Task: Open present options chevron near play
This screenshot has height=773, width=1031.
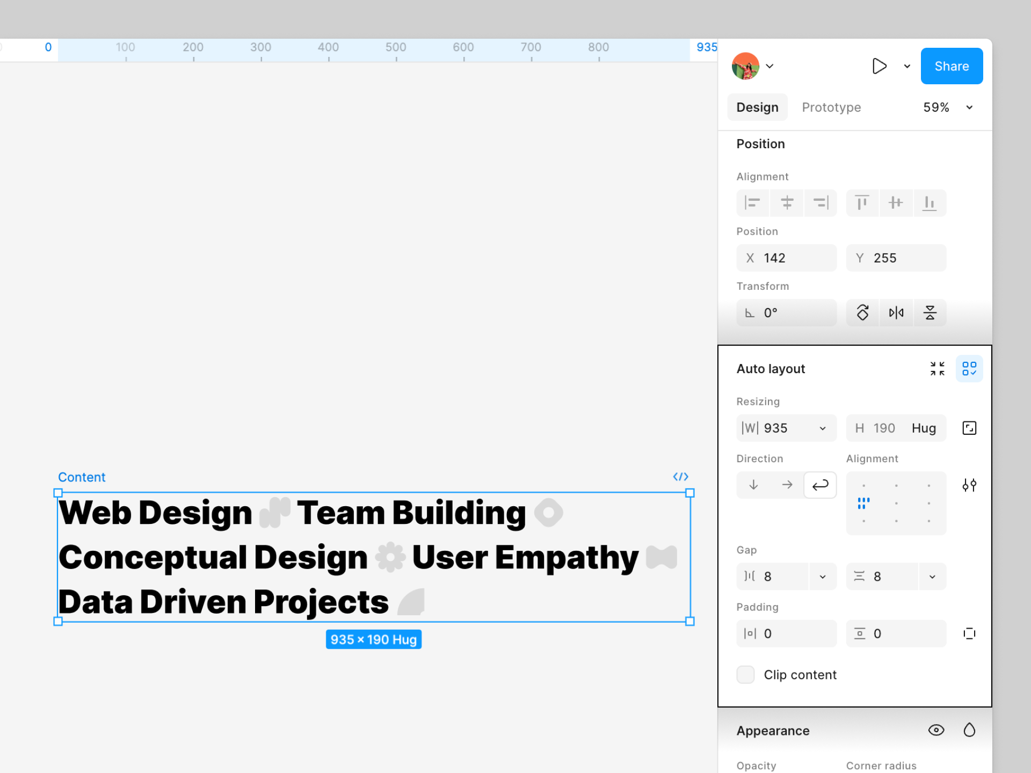Action: point(907,66)
